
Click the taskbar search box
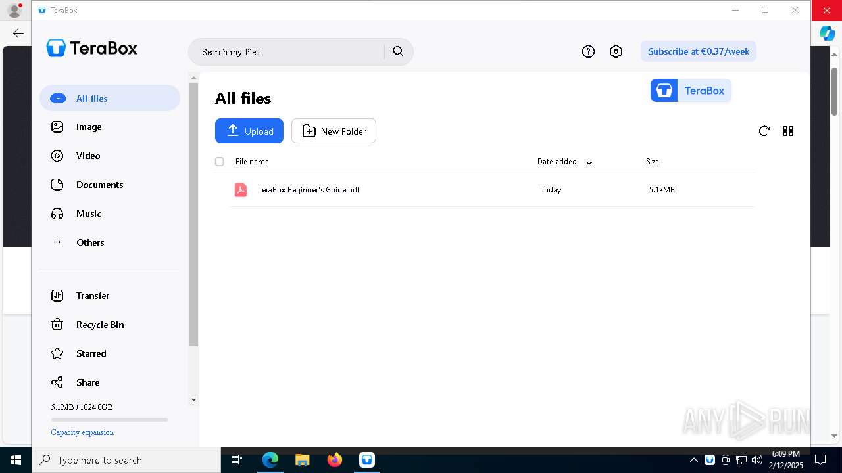pyautogui.click(x=126, y=460)
